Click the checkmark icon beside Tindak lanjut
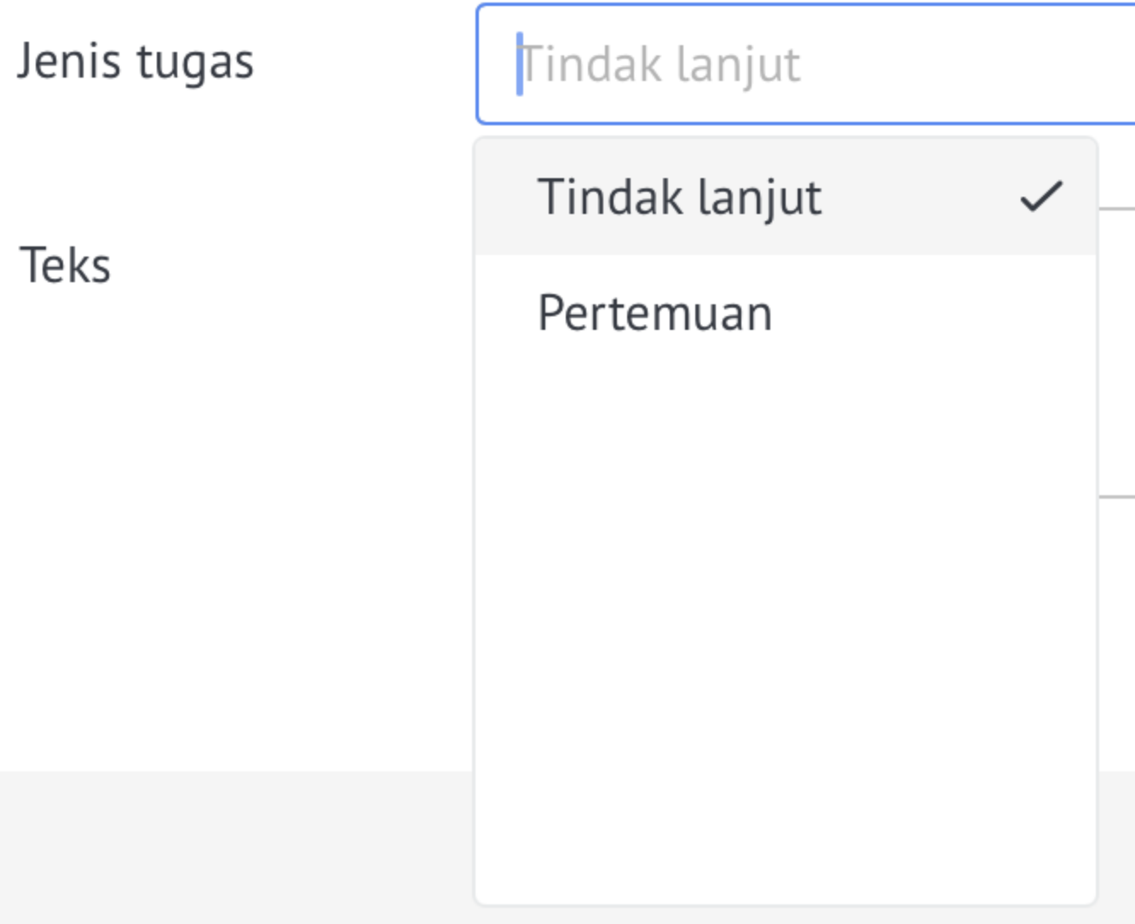The image size is (1135, 924). [1041, 196]
